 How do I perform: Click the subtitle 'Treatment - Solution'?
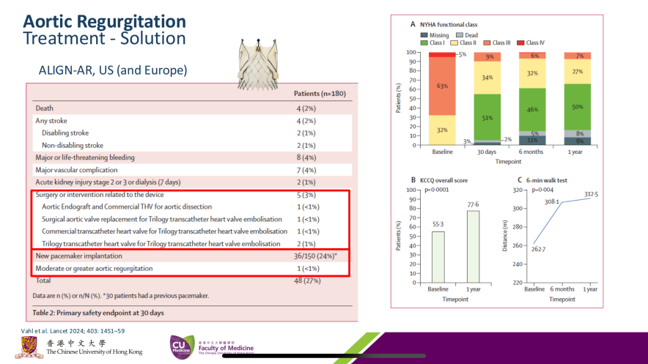pyautogui.click(x=104, y=38)
